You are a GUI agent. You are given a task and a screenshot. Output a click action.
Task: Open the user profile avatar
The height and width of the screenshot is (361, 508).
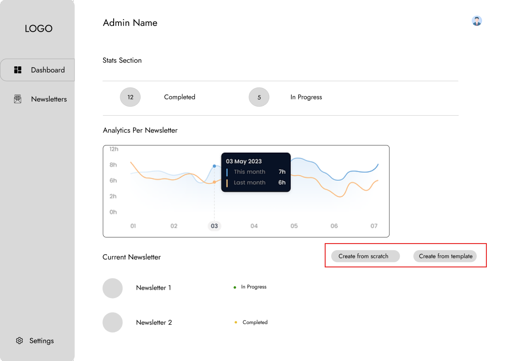point(476,21)
